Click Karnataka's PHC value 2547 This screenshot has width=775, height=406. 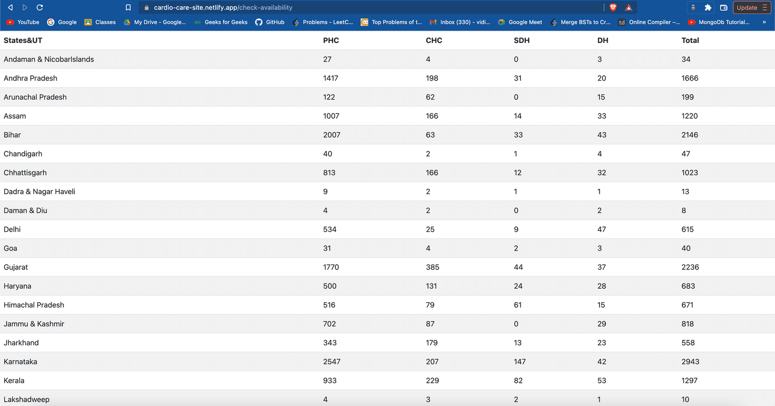click(x=332, y=361)
